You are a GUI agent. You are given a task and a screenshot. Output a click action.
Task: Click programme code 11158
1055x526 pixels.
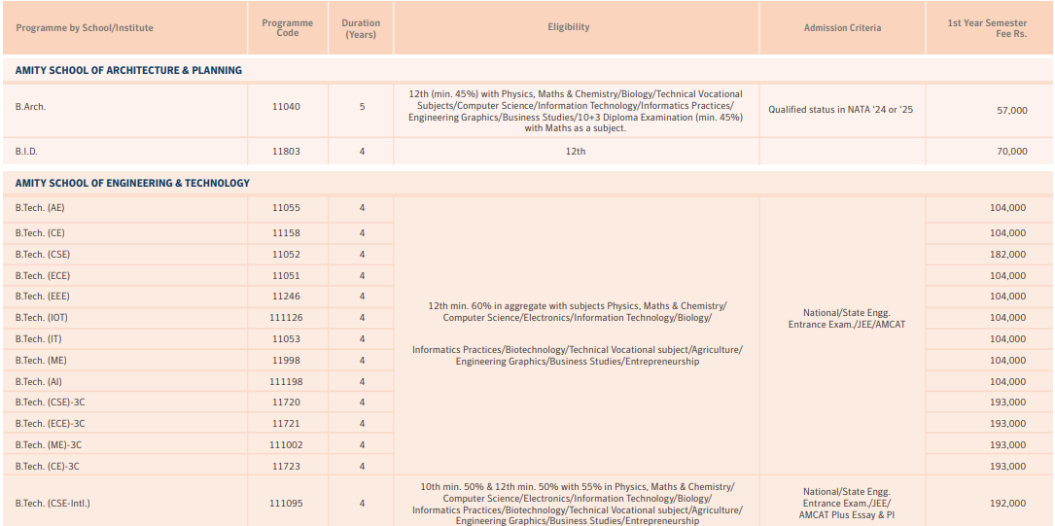click(287, 232)
